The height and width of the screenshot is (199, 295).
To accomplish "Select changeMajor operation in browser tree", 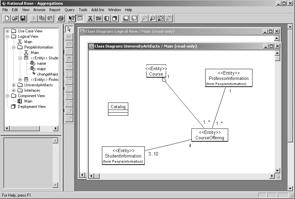I will click(47, 74).
